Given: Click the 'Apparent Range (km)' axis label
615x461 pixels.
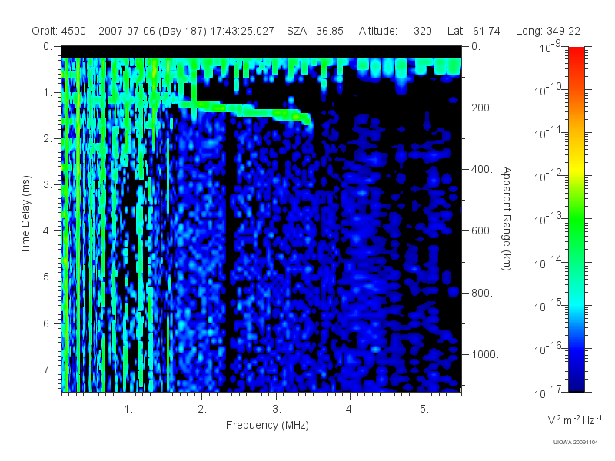Looking at the screenshot, I should click(507, 219).
